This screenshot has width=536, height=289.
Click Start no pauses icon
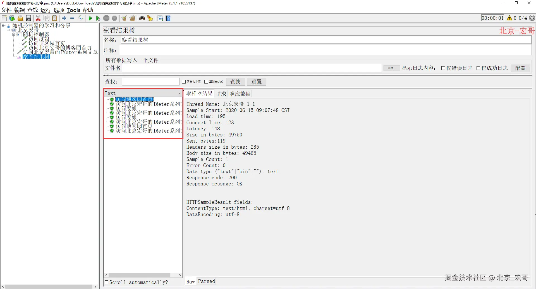[98, 18]
